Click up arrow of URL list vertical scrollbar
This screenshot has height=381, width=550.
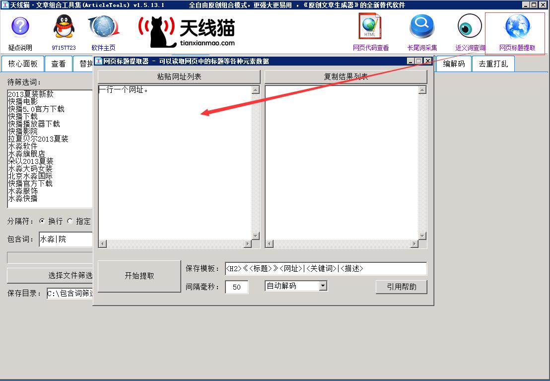pyautogui.click(x=256, y=90)
